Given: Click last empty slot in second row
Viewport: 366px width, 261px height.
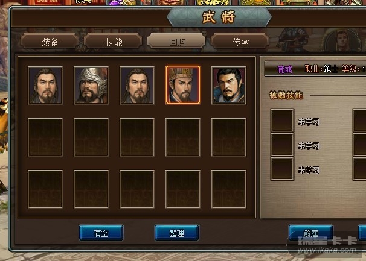Looking at the screenshot, I should (228, 137).
